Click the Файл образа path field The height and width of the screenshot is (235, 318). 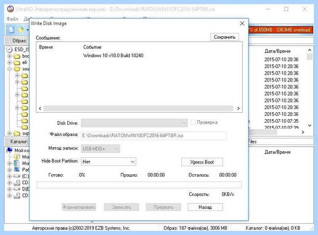pyautogui.click(x=154, y=135)
